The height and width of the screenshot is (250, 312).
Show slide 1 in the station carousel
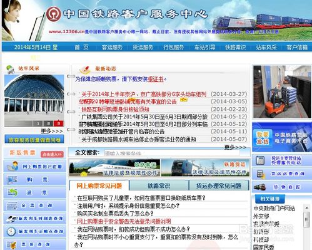point(38,123)
